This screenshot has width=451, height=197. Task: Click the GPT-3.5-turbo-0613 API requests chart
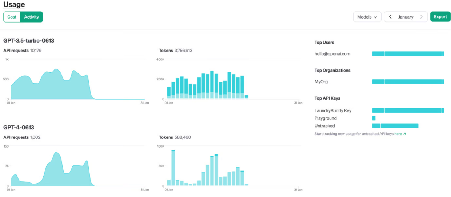78,79
